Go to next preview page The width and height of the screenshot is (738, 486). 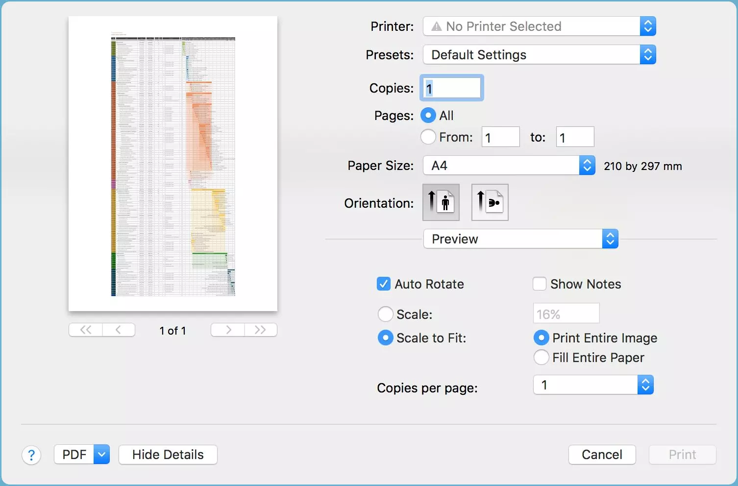tap(227, 330)
